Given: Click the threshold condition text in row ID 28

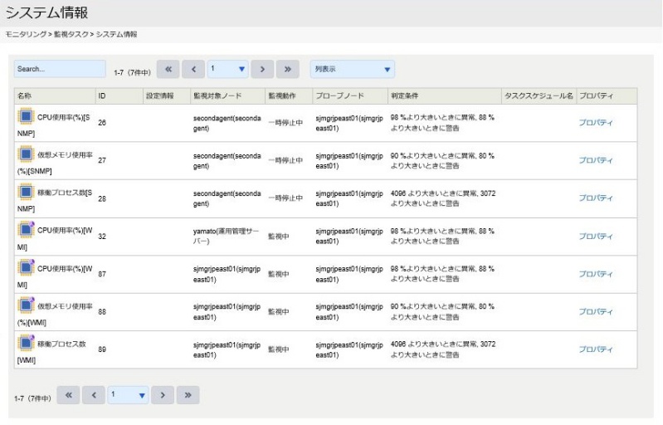Looking at the screenshot, I should tap(443, 198).
